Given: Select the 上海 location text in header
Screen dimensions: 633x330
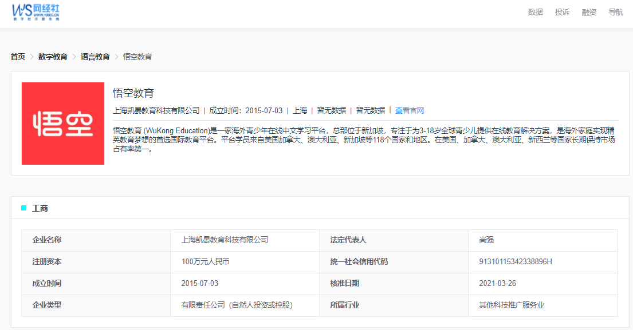Looking at the screenshot, I should (x=300, y=110).
